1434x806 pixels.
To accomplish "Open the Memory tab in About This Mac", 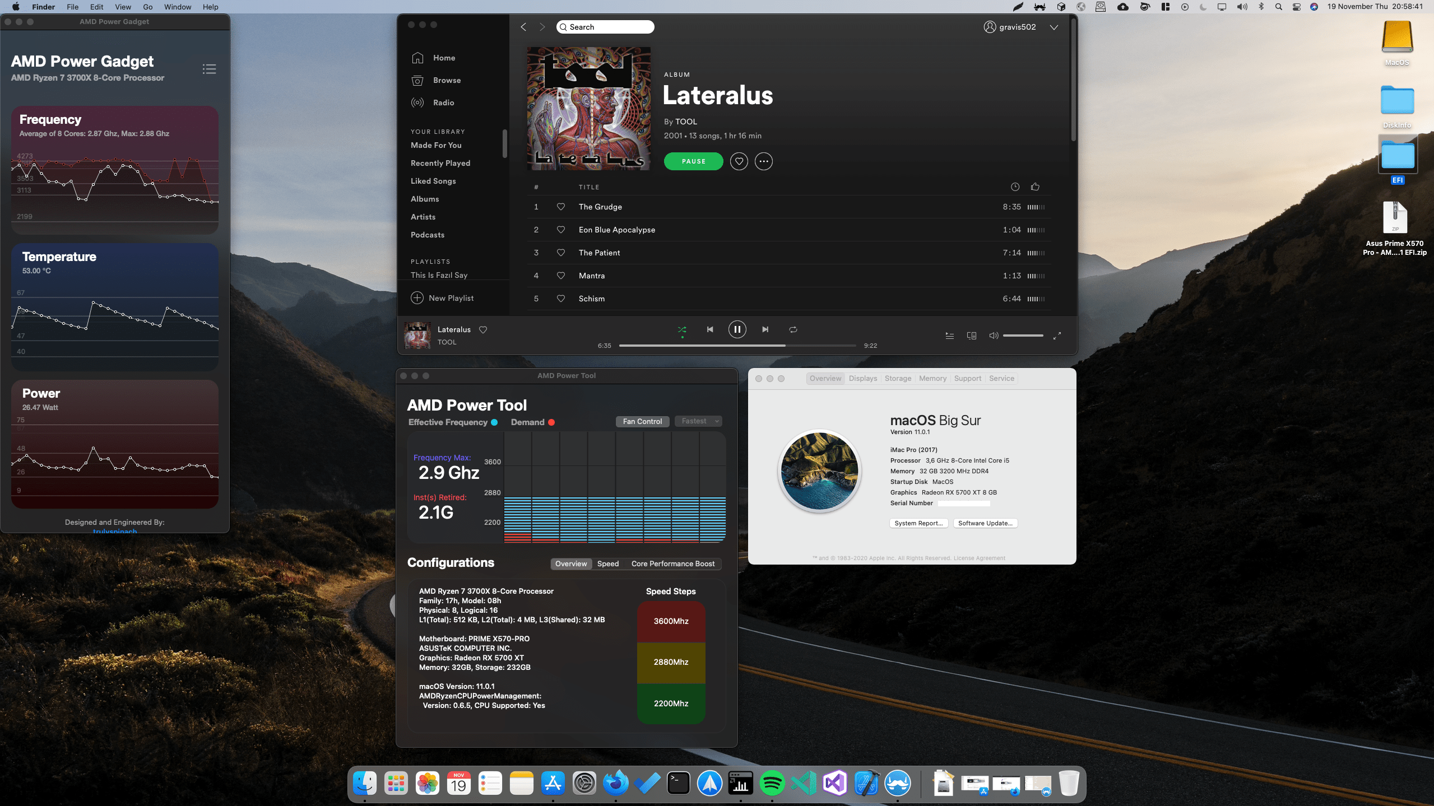I will coord(932,378).
